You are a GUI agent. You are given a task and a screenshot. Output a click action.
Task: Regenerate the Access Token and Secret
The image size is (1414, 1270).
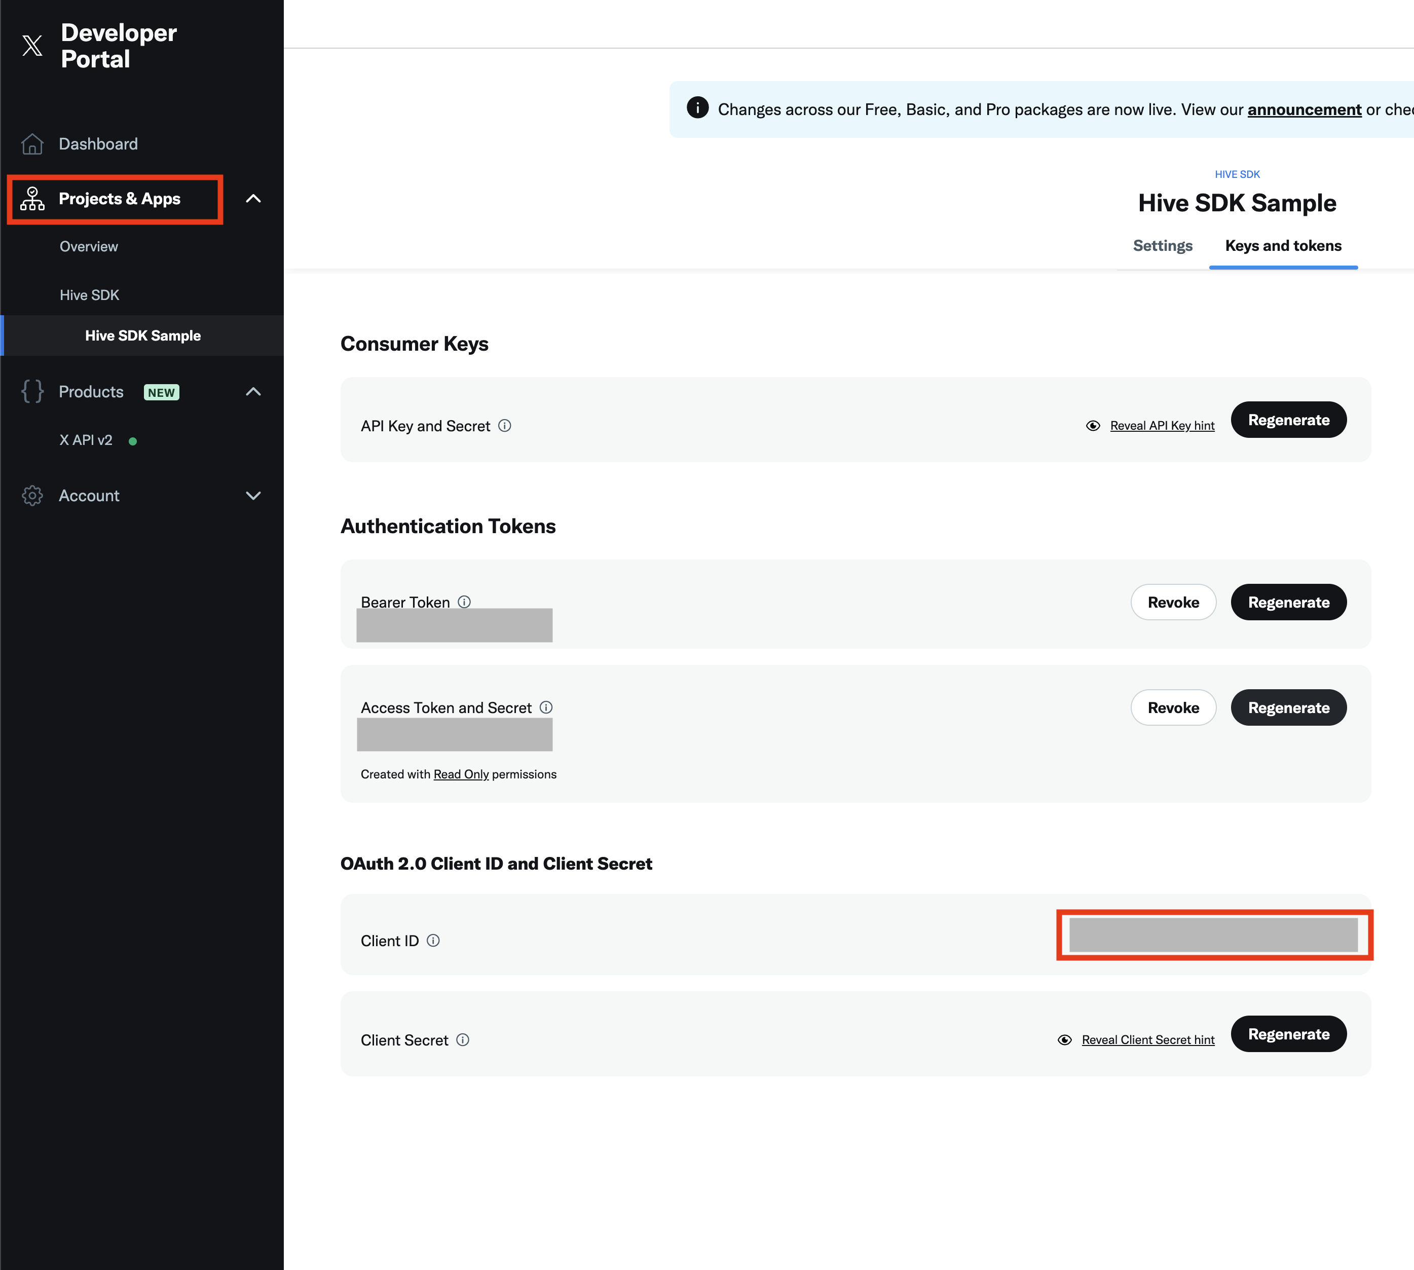pos(1288,707)
